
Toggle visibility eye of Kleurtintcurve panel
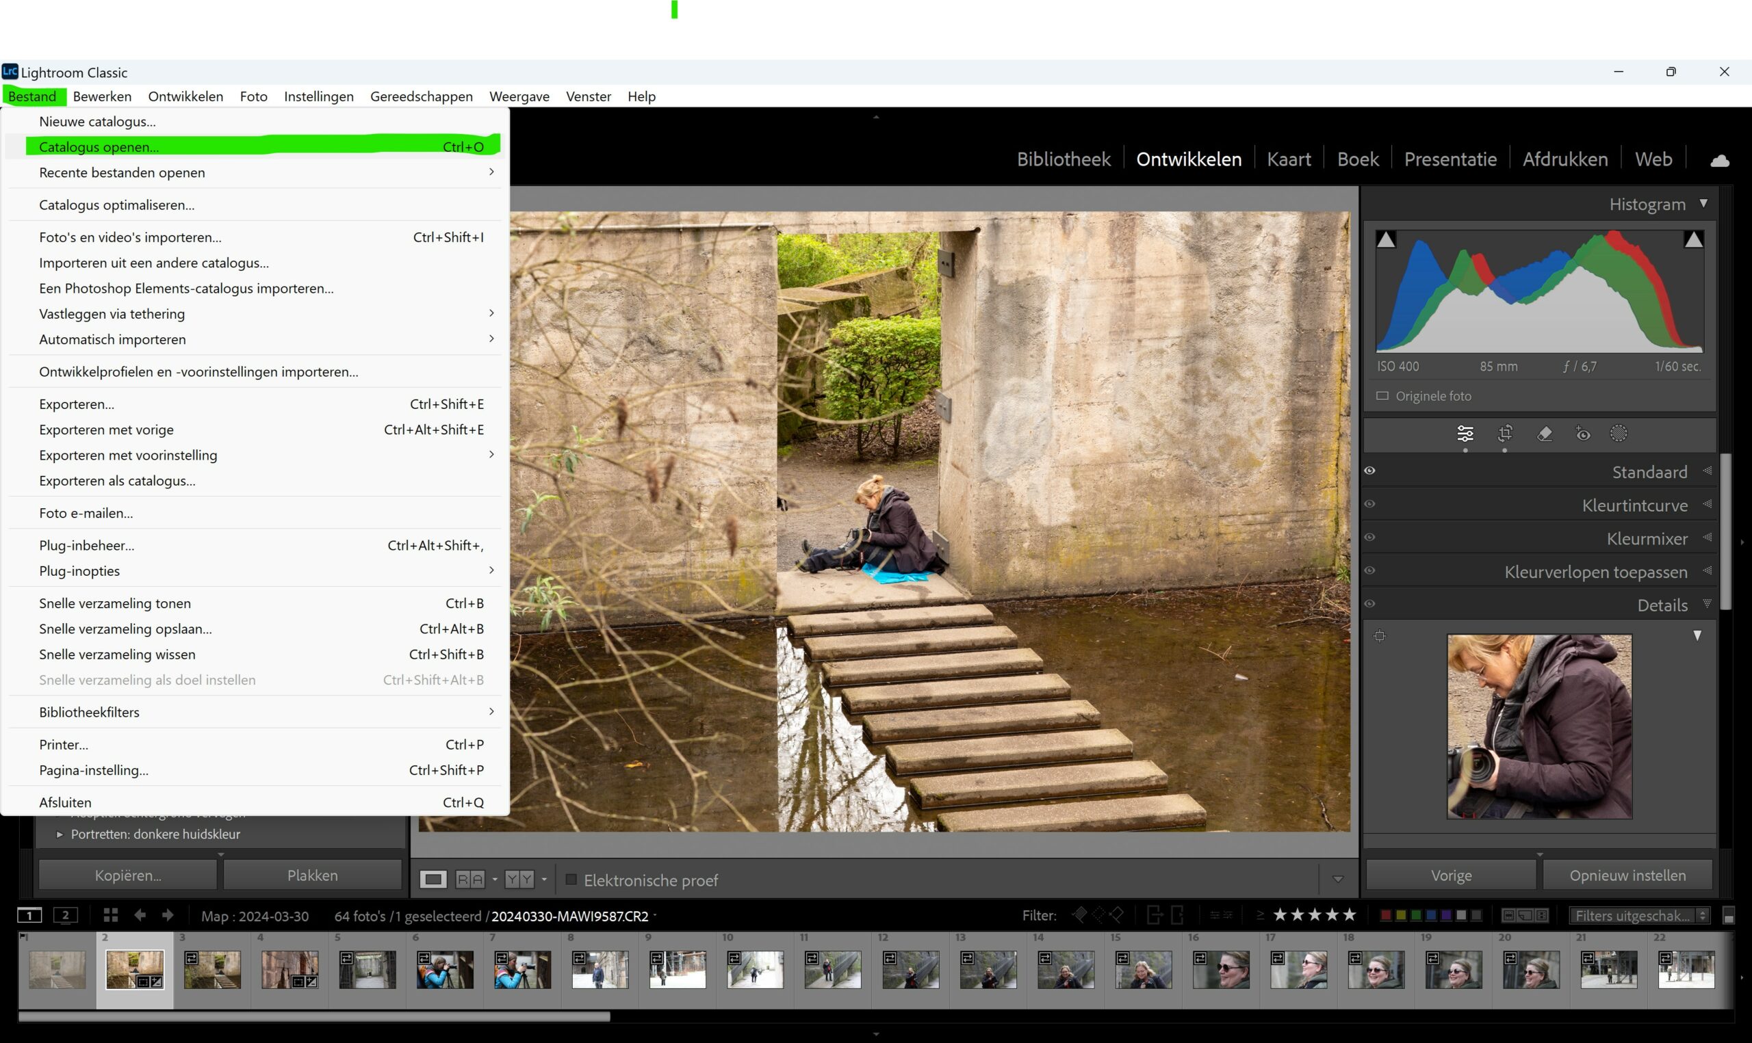(x=1369, y=504)
